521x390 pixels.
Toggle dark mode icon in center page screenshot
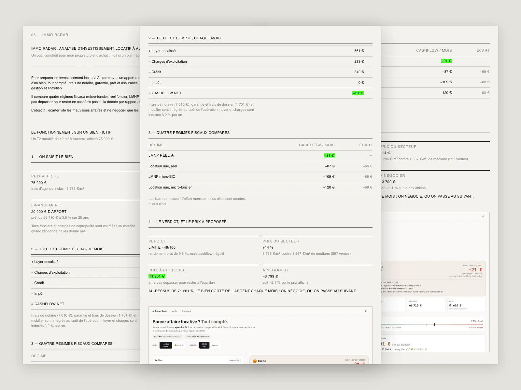coord(366,311)
